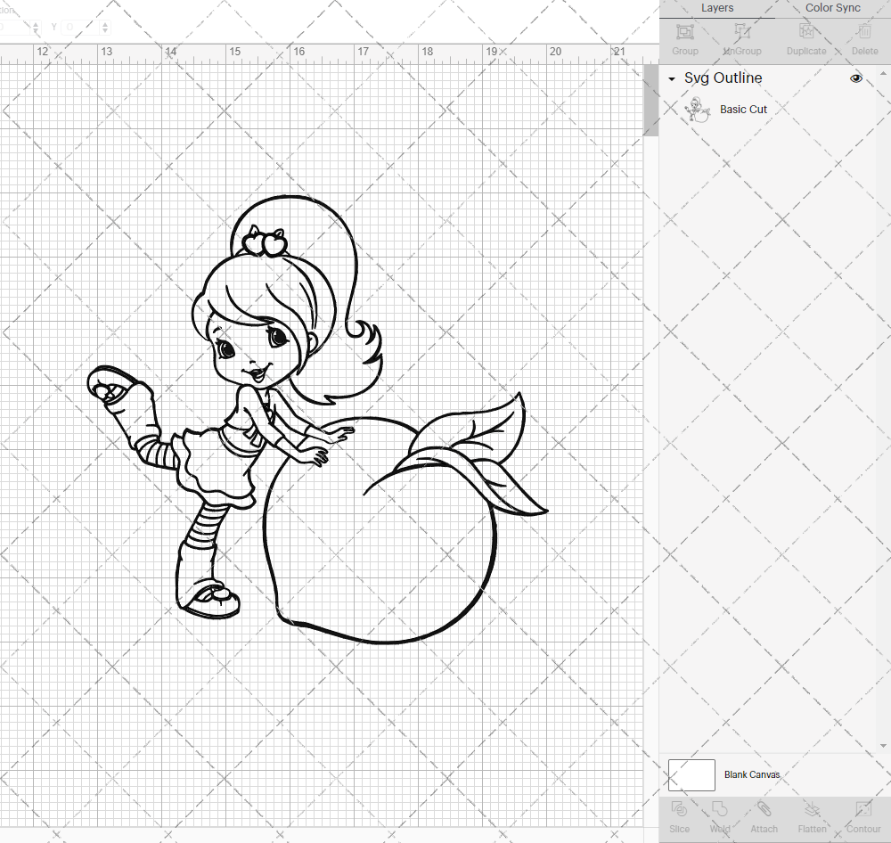Select the Basic Cut layer label
The image size is (891, 843).
point(743,110)
